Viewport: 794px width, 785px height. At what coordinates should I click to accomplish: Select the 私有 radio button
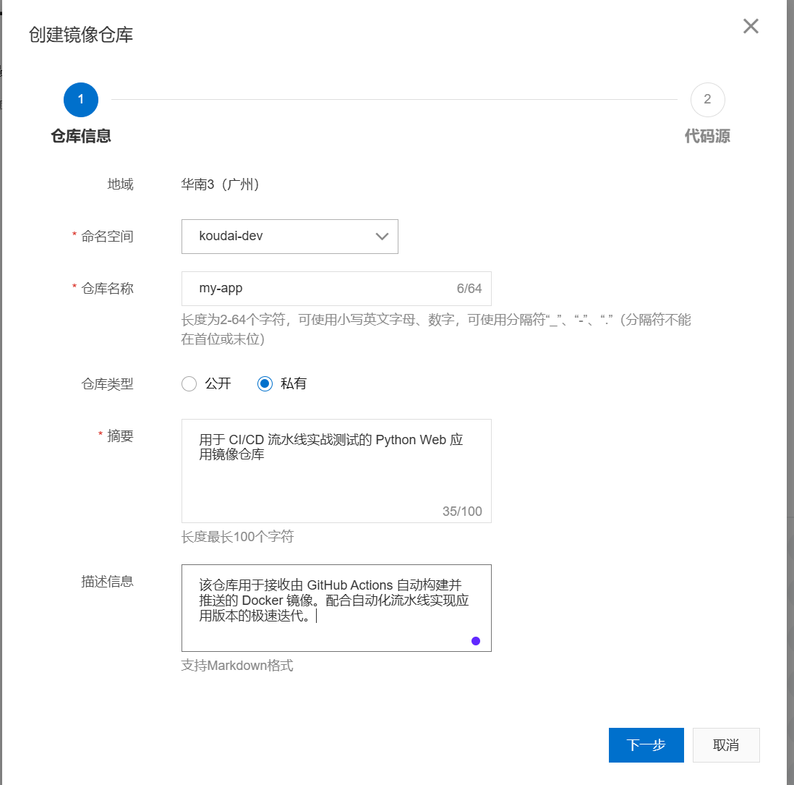(265, 383)
